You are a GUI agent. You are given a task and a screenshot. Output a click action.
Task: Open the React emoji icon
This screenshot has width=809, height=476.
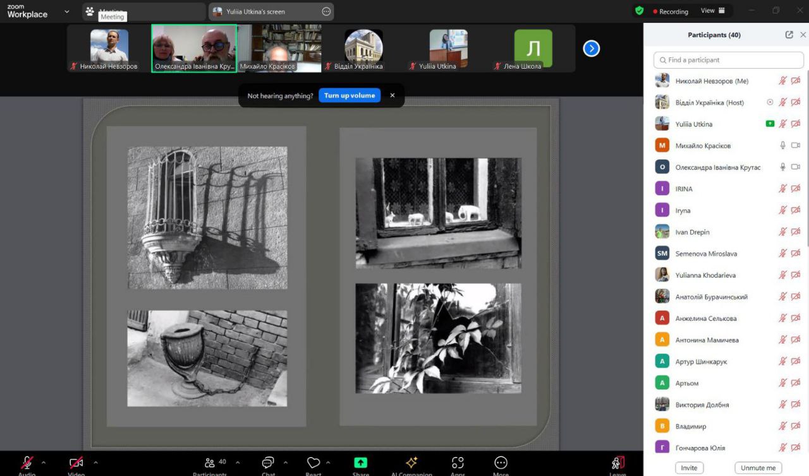(x=313, y=463)
